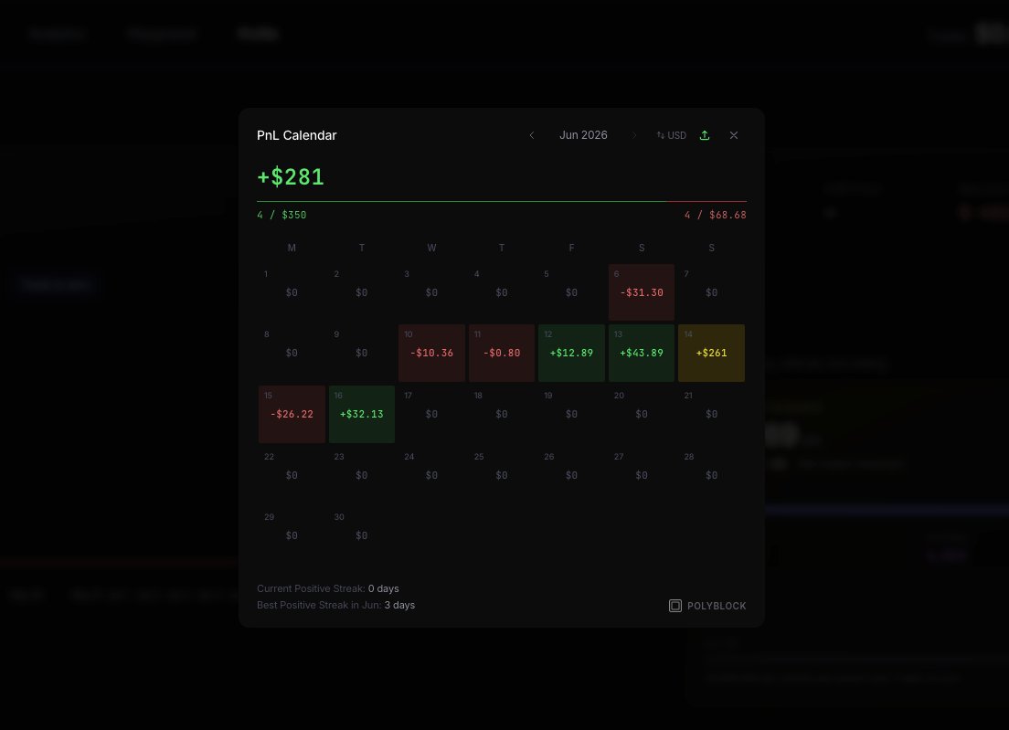Select the June 26 calendar day
The image size is (1009, 730).
coord(571,475)
